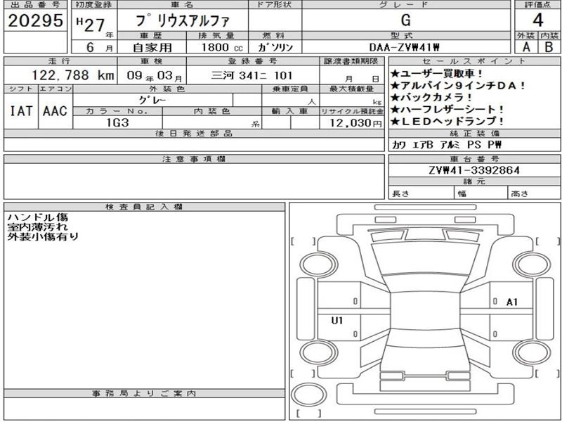Click the color number 1G3

tap(117, 122)
